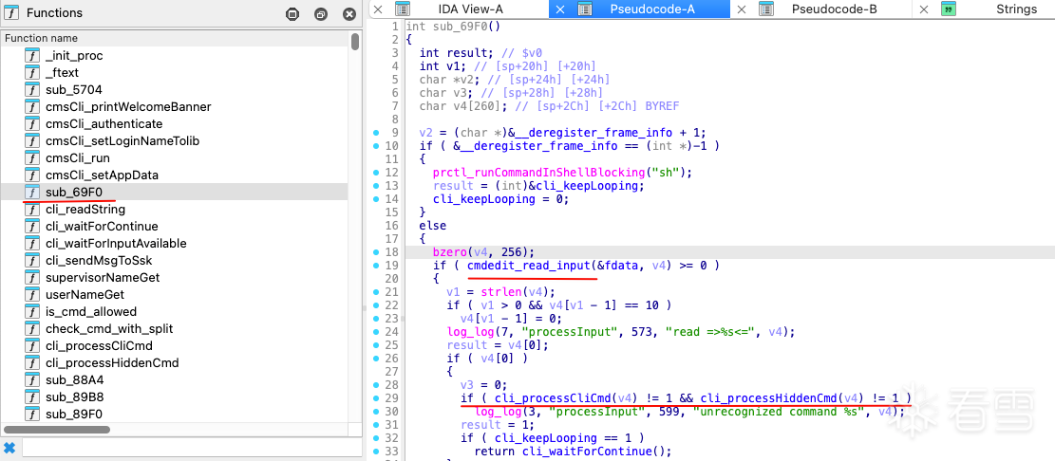Screen dimensions: 1055x461
Task: Click function icon beside is_cmd_allowed
Action: click(x=31, y=312)
